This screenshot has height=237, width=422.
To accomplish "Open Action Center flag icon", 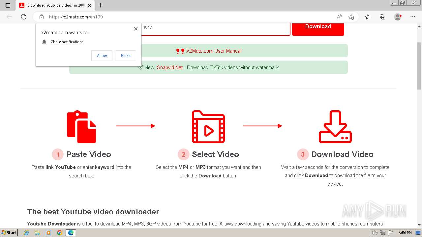I will coord(390,233).
